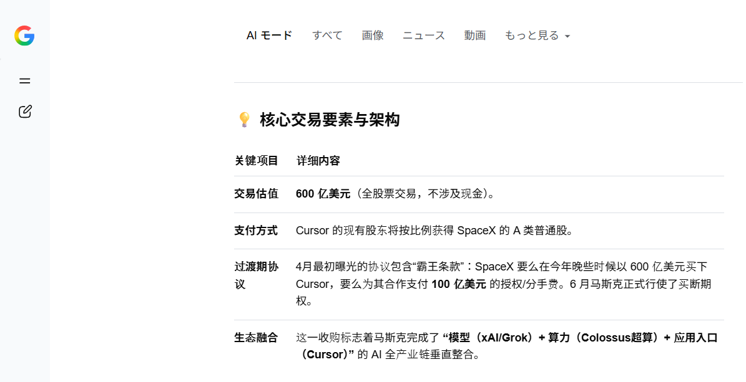The height and width of the screenshot is (382, 746).
Task: Expand the sidebar hamburger menu
Action: click(25, 81)
